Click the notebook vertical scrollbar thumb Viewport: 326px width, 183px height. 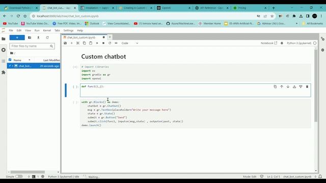316,85
